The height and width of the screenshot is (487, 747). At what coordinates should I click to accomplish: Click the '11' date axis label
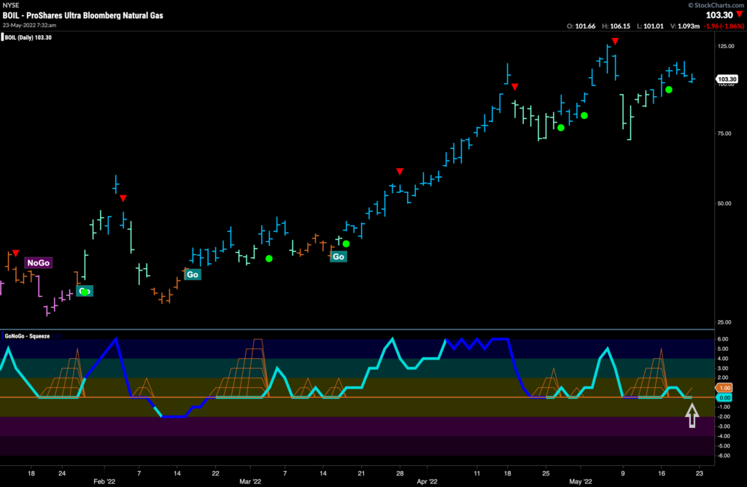tap(477, 473)
